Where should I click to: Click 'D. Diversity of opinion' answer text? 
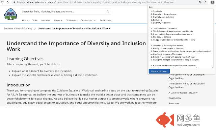(161, 23)
